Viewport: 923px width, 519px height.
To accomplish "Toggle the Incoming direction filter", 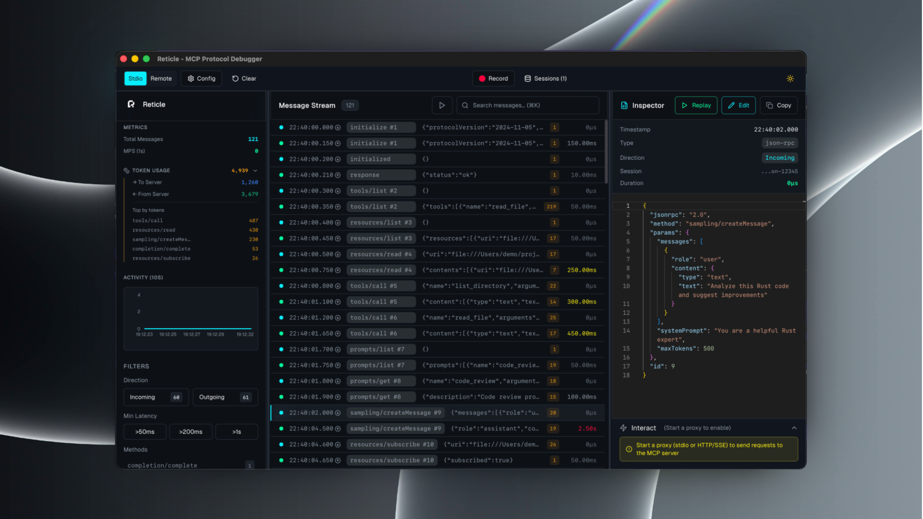I will coord(156,397).
